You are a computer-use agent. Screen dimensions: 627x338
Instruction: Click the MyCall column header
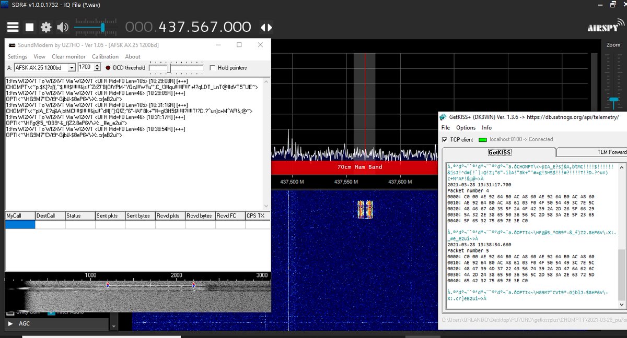20,215
